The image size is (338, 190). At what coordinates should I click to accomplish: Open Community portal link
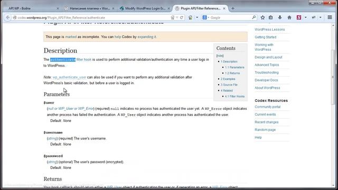click(268, 107)
